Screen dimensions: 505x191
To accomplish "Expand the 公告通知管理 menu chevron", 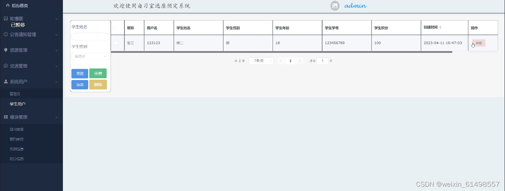I will [56, 35].
